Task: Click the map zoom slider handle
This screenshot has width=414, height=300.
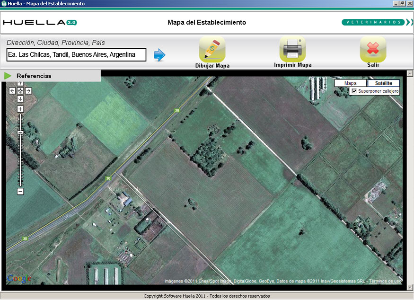Action: click(20, 132)
